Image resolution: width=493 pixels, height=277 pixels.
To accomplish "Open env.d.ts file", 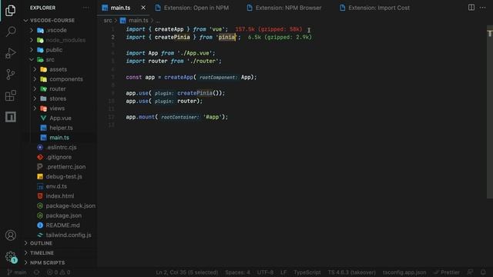I will tap(56, 186).
